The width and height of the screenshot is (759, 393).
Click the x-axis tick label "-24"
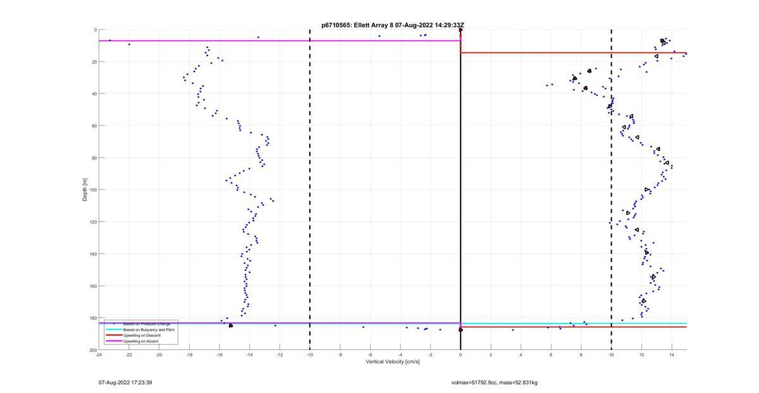[99, 354]
